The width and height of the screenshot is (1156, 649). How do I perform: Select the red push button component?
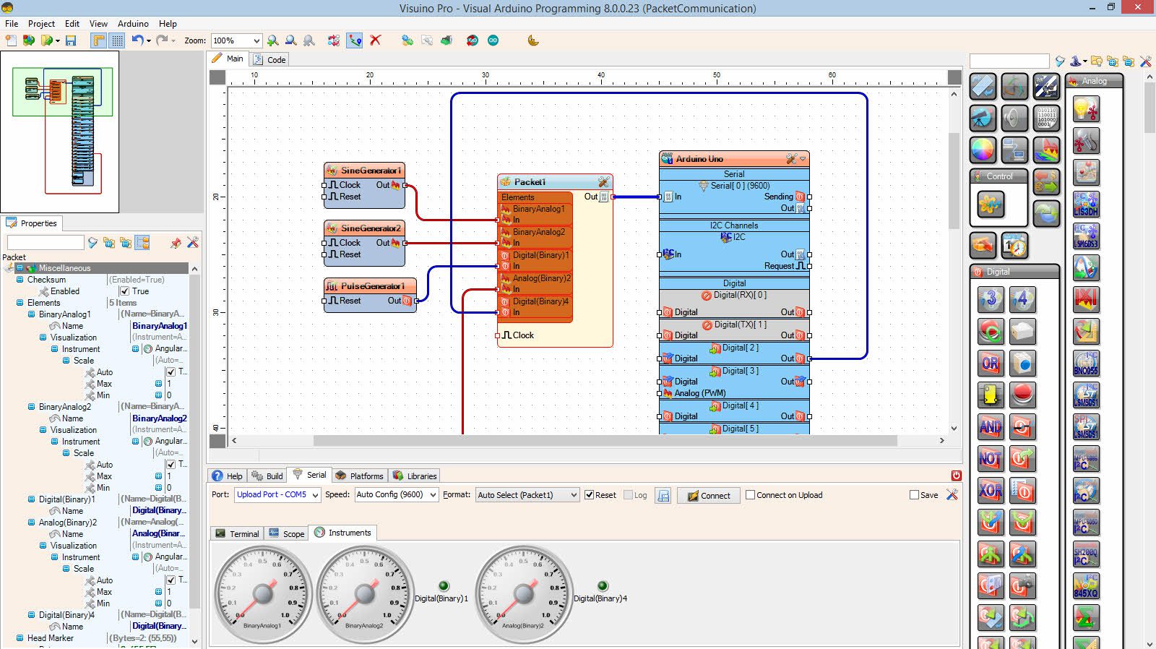point(1022,395)
